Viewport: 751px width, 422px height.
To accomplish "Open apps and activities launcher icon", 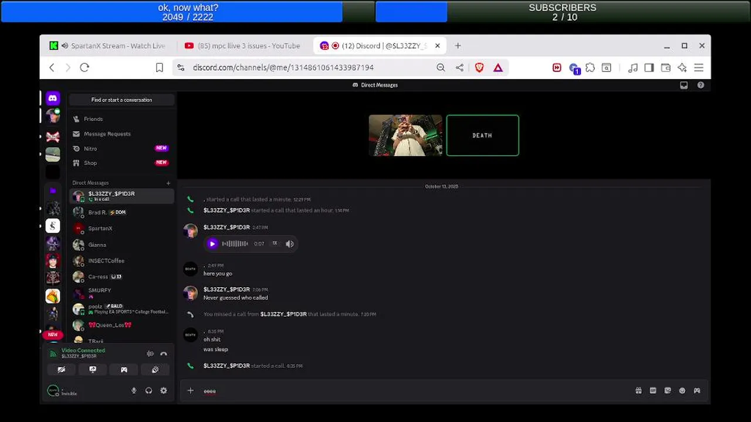I will tap(697, 391).
